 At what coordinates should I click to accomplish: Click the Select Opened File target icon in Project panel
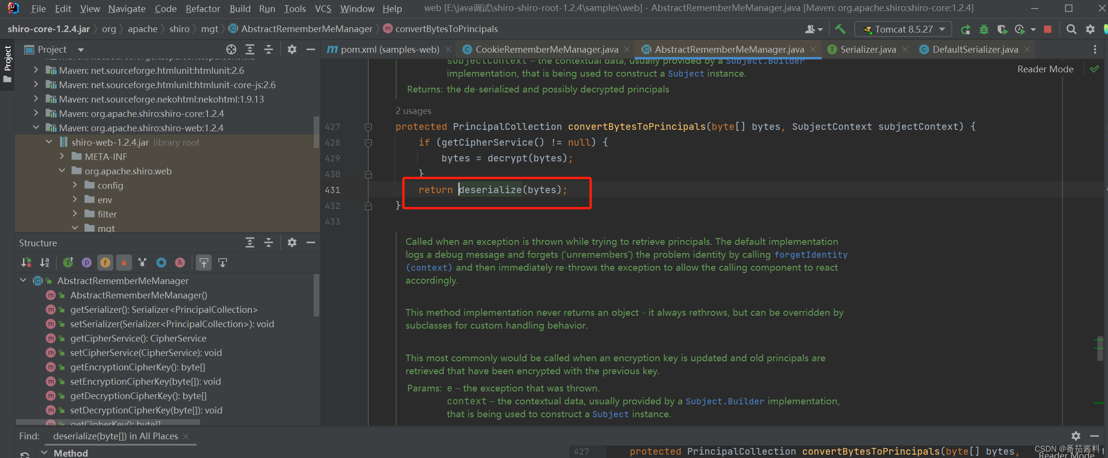231,49
